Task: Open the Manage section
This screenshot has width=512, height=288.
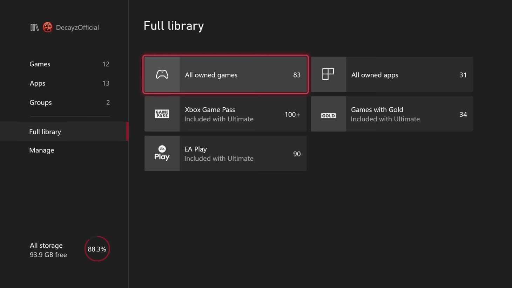Action: click(41, 150)
